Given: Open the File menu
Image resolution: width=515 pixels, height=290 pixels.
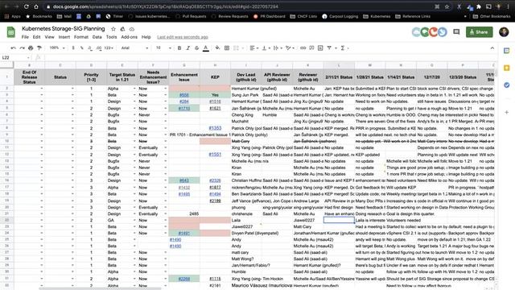Looking at the screenshot, I should (25, 37).
